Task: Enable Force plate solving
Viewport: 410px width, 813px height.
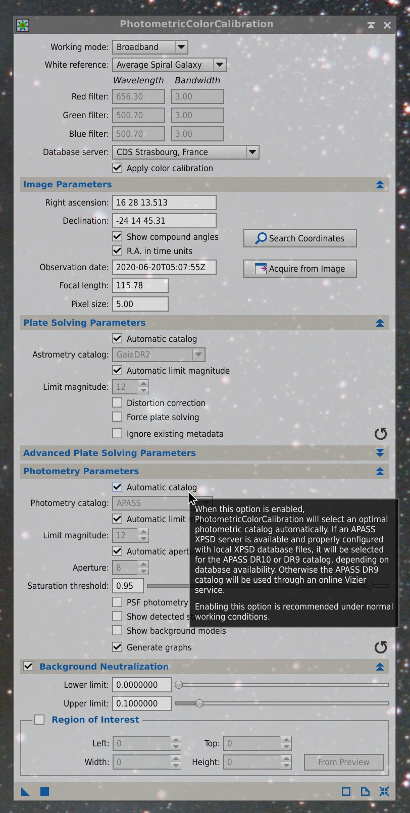Action: (x=117, y=417)
